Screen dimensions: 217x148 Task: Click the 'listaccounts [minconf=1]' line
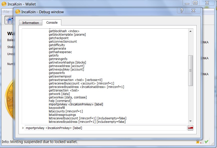[x=66, y=111]
